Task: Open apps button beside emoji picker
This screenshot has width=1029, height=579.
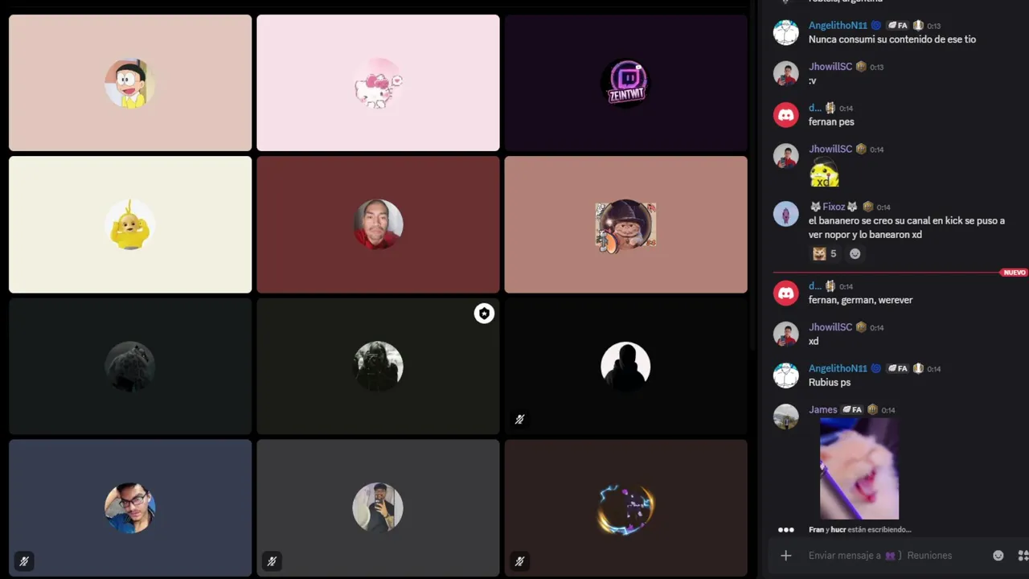Action: pos(1023,556)
